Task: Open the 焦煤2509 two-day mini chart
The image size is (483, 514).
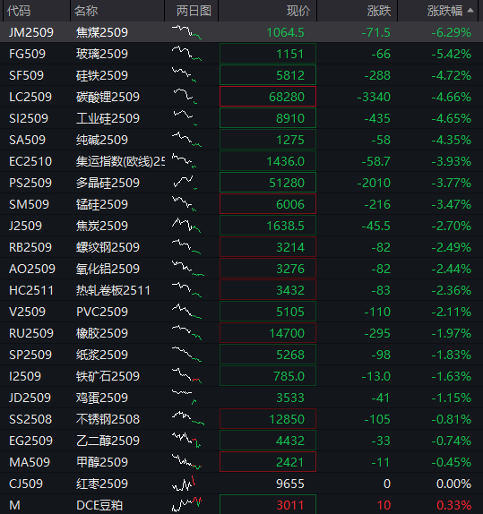Action: click(186, 32)
